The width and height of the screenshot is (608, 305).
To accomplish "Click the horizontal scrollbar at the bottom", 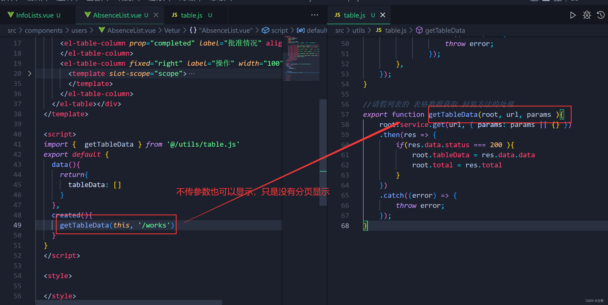I will pos(129,302).
